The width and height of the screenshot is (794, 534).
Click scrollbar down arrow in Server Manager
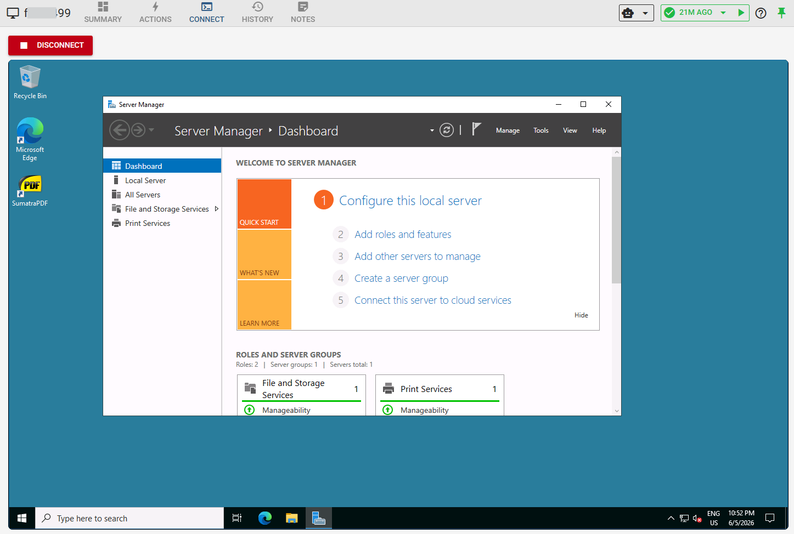point(616,411)
